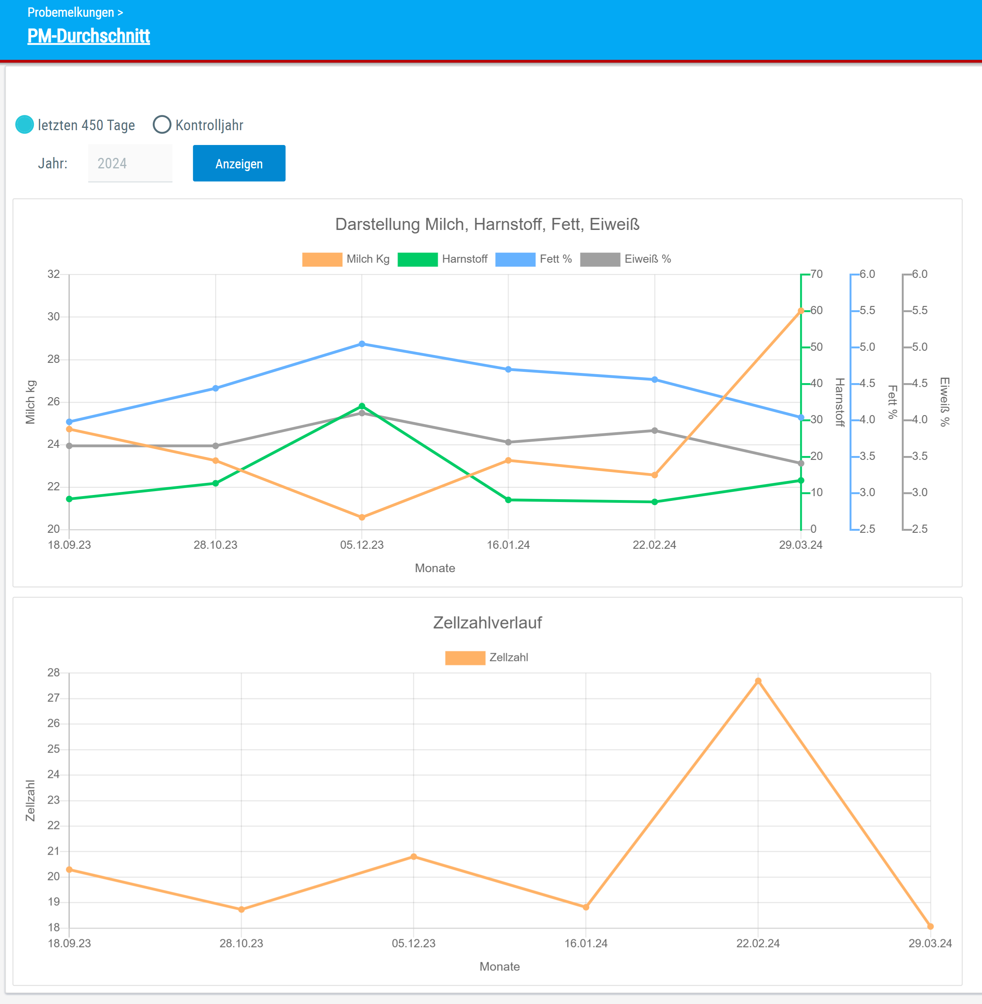This screenshot has width=982, height=1004.
Task: Click Milch Kg point at 29.03.24
Action: tap(800, 311)
